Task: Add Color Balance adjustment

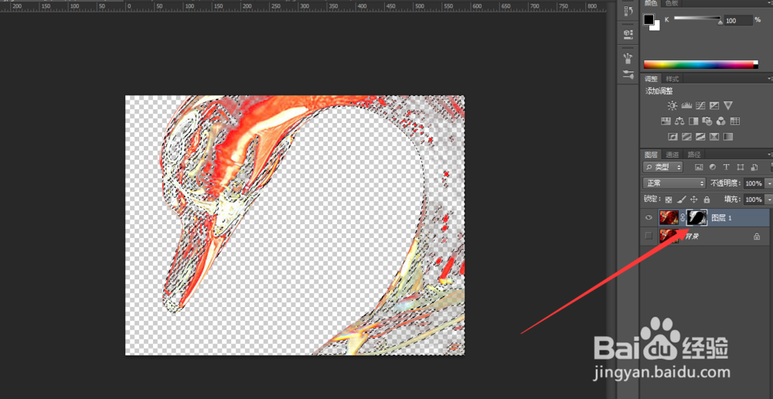Action: (x=679, y=121)
